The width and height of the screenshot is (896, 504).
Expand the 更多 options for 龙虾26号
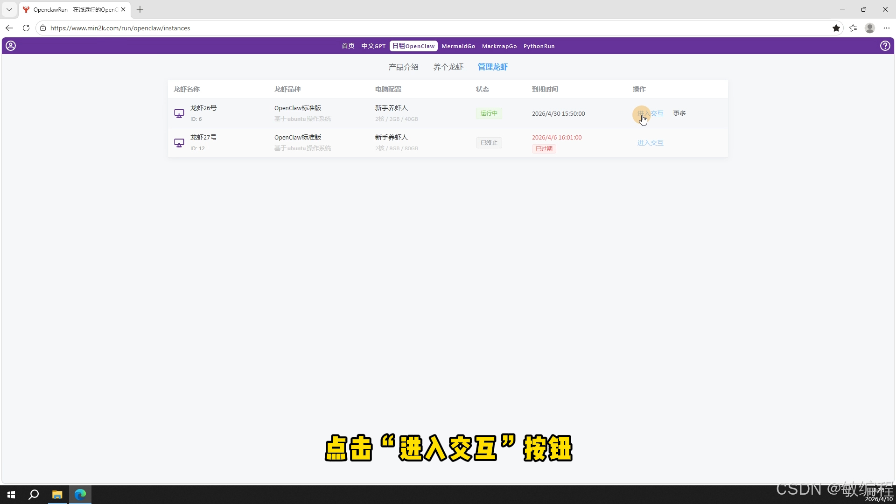[x=679, y=113]
